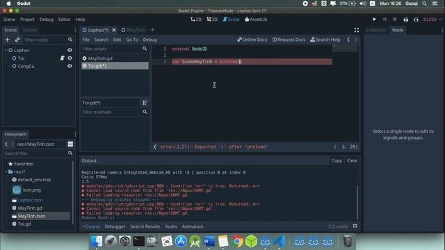Go to previous FileSystem folder

(x=6, y=144)
